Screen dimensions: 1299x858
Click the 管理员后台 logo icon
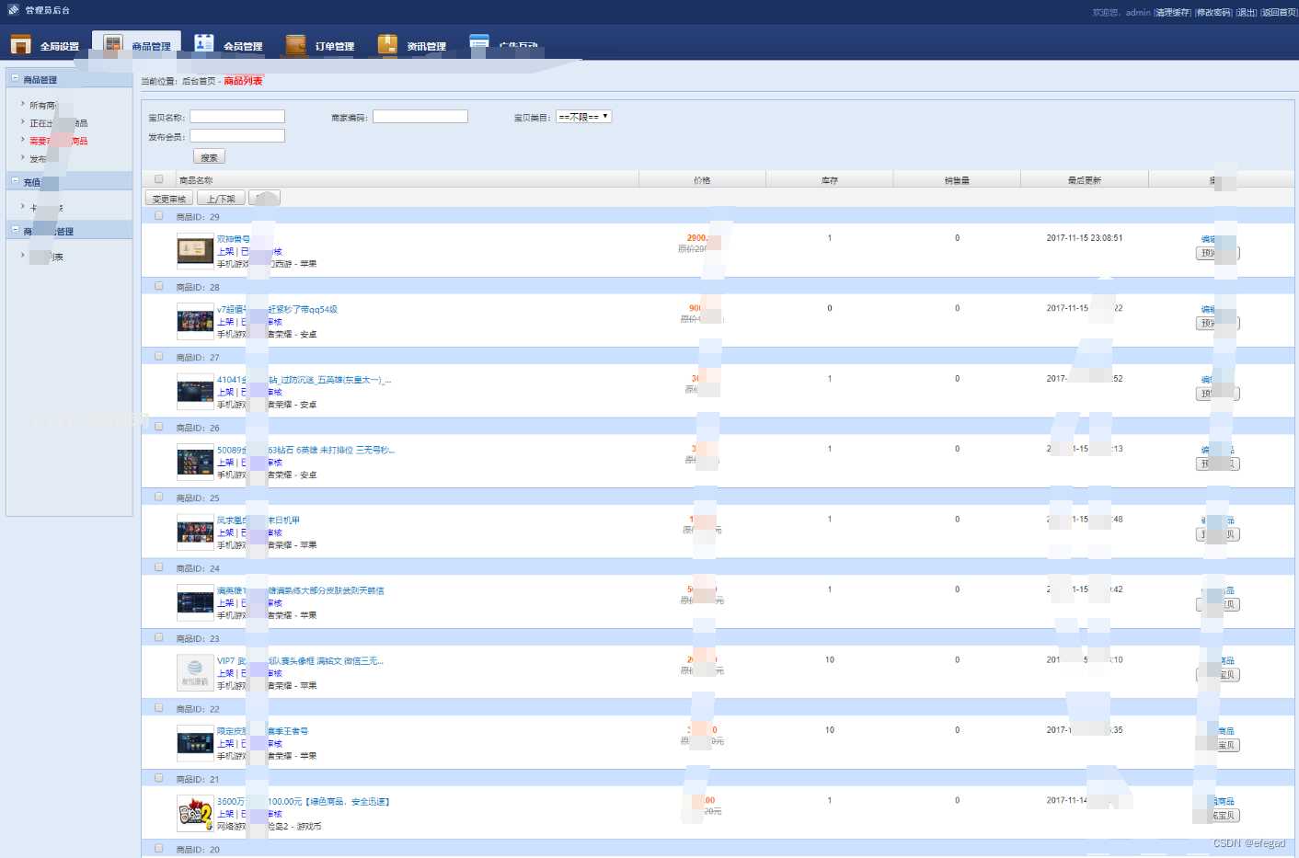13,10
